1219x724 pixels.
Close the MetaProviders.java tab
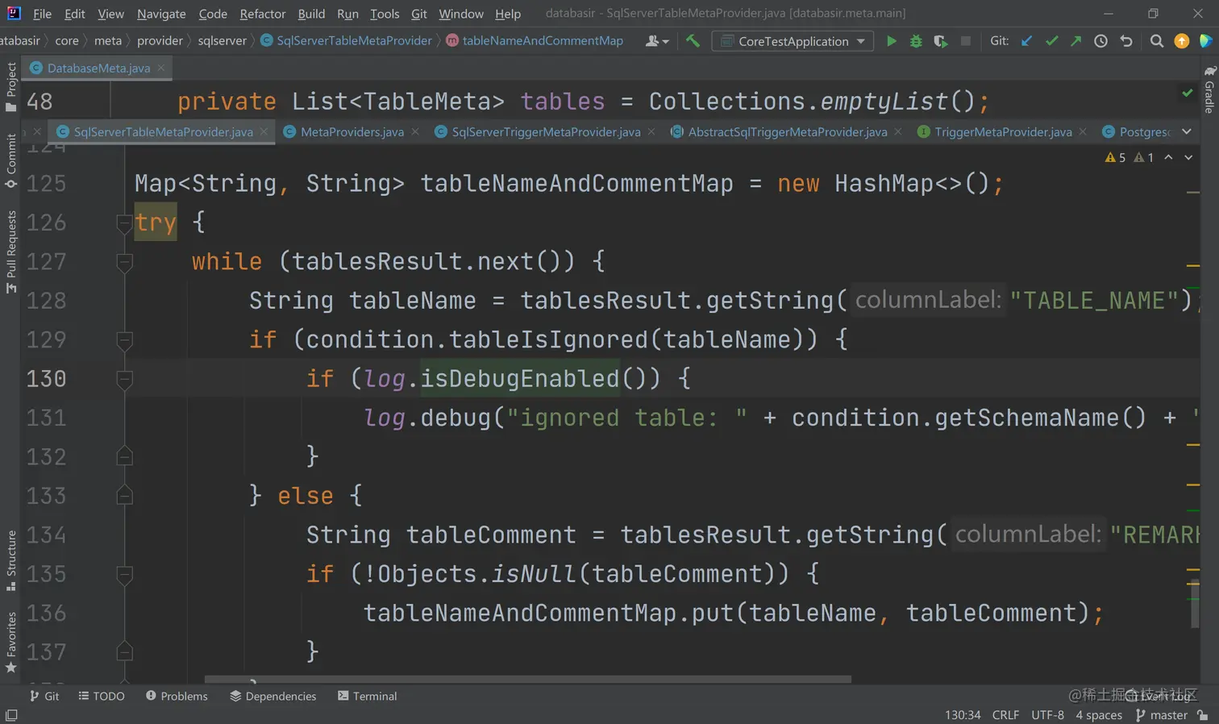pos(415,131)
